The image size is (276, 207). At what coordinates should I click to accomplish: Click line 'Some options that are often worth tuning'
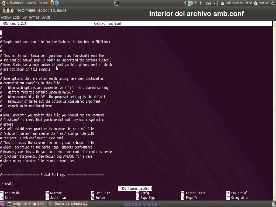click(52, 78)
